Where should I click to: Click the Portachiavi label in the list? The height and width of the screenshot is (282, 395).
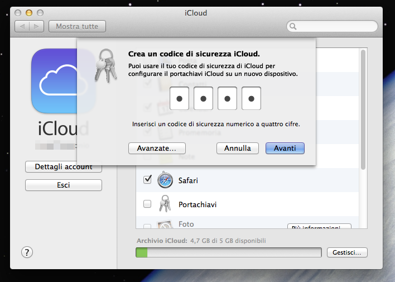(x=197, y=204)
